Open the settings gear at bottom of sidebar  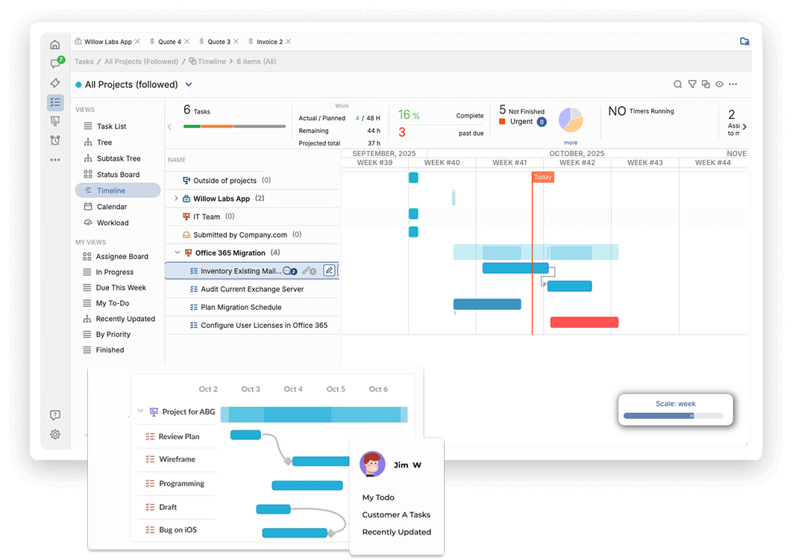pyautogui.click(x=54, y=434)
